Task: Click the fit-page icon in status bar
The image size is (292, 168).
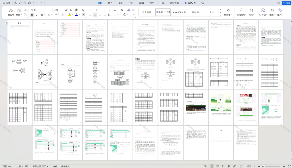Action: point(241,166)
